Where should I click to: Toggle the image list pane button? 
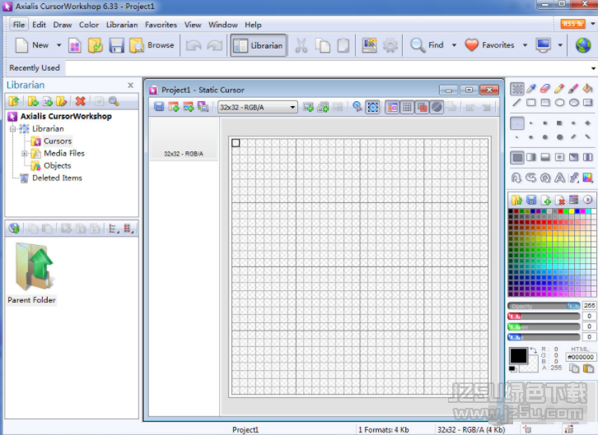(x=392, y=107)
